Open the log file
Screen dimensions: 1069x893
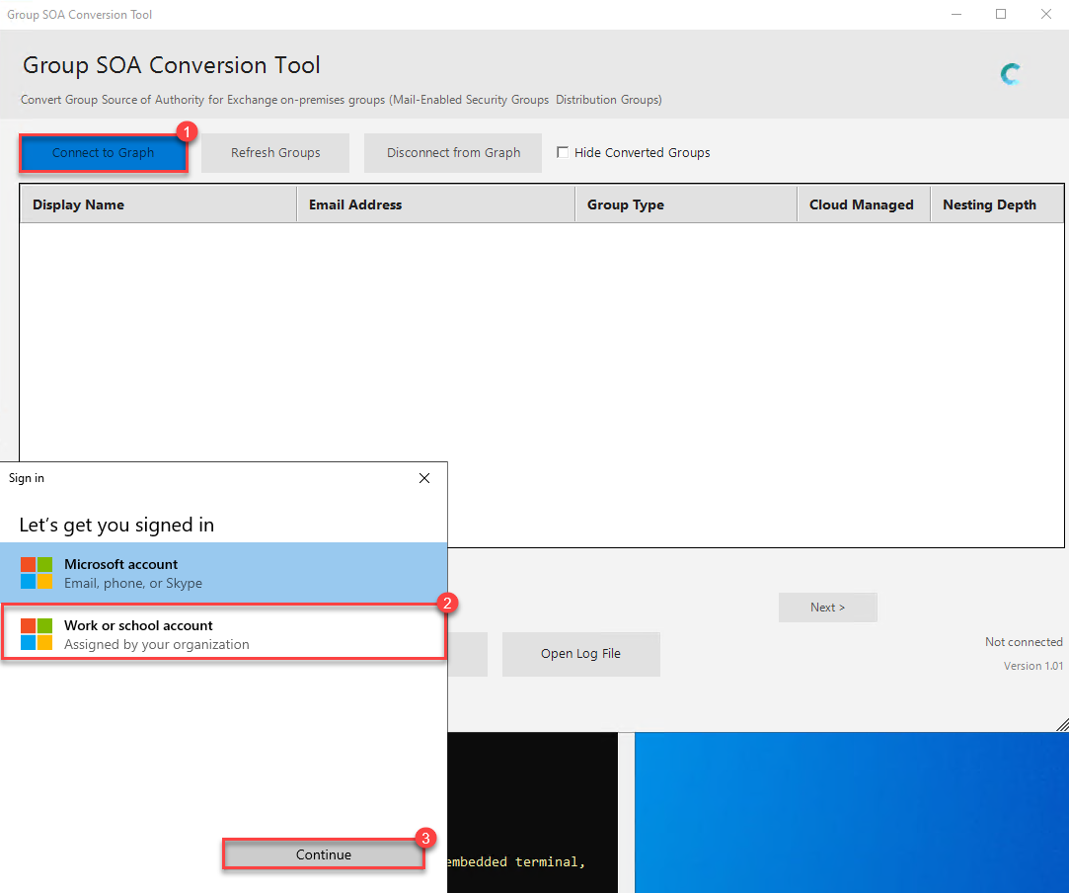point(580,654)
